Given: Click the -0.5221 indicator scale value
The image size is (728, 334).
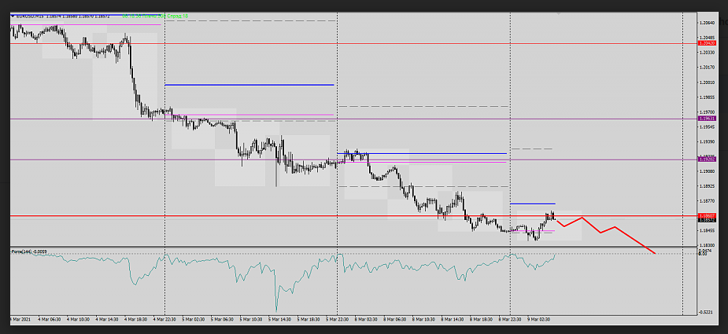Looking at the screenshot, I should [x=707, y=312].
